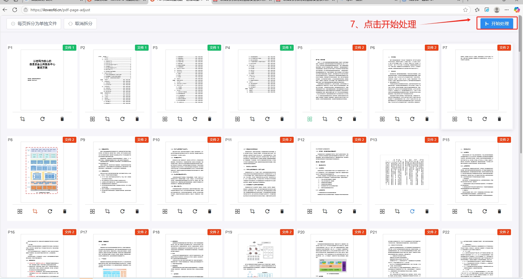Click orange crop icon on P8
The image size is (523, 279).
click(35, 211)
